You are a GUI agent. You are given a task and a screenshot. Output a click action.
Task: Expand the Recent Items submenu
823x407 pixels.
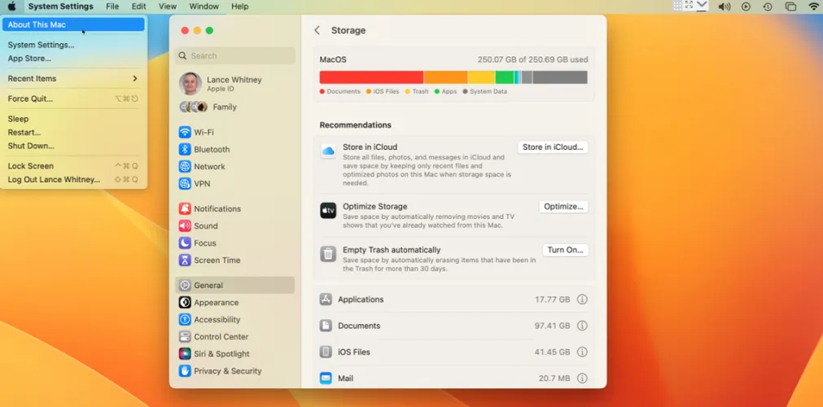[72, 79]
